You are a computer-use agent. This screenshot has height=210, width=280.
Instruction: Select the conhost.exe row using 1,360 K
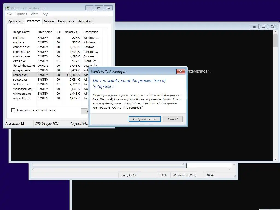click(x=57, y=47)
